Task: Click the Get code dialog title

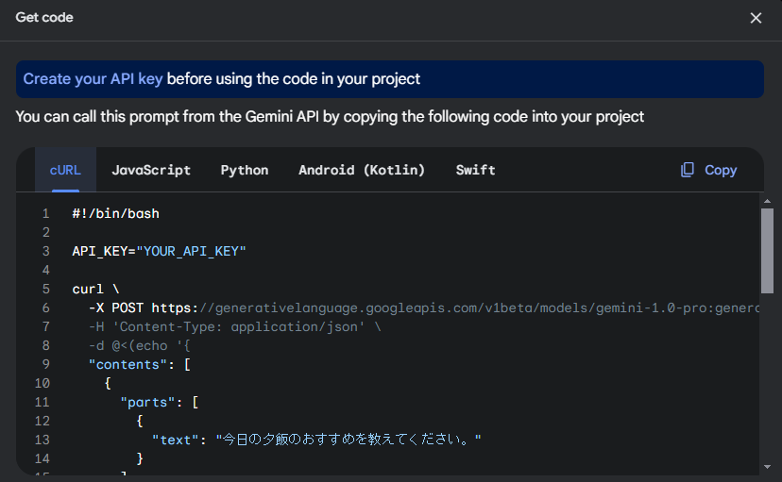Action: [44, 17]
